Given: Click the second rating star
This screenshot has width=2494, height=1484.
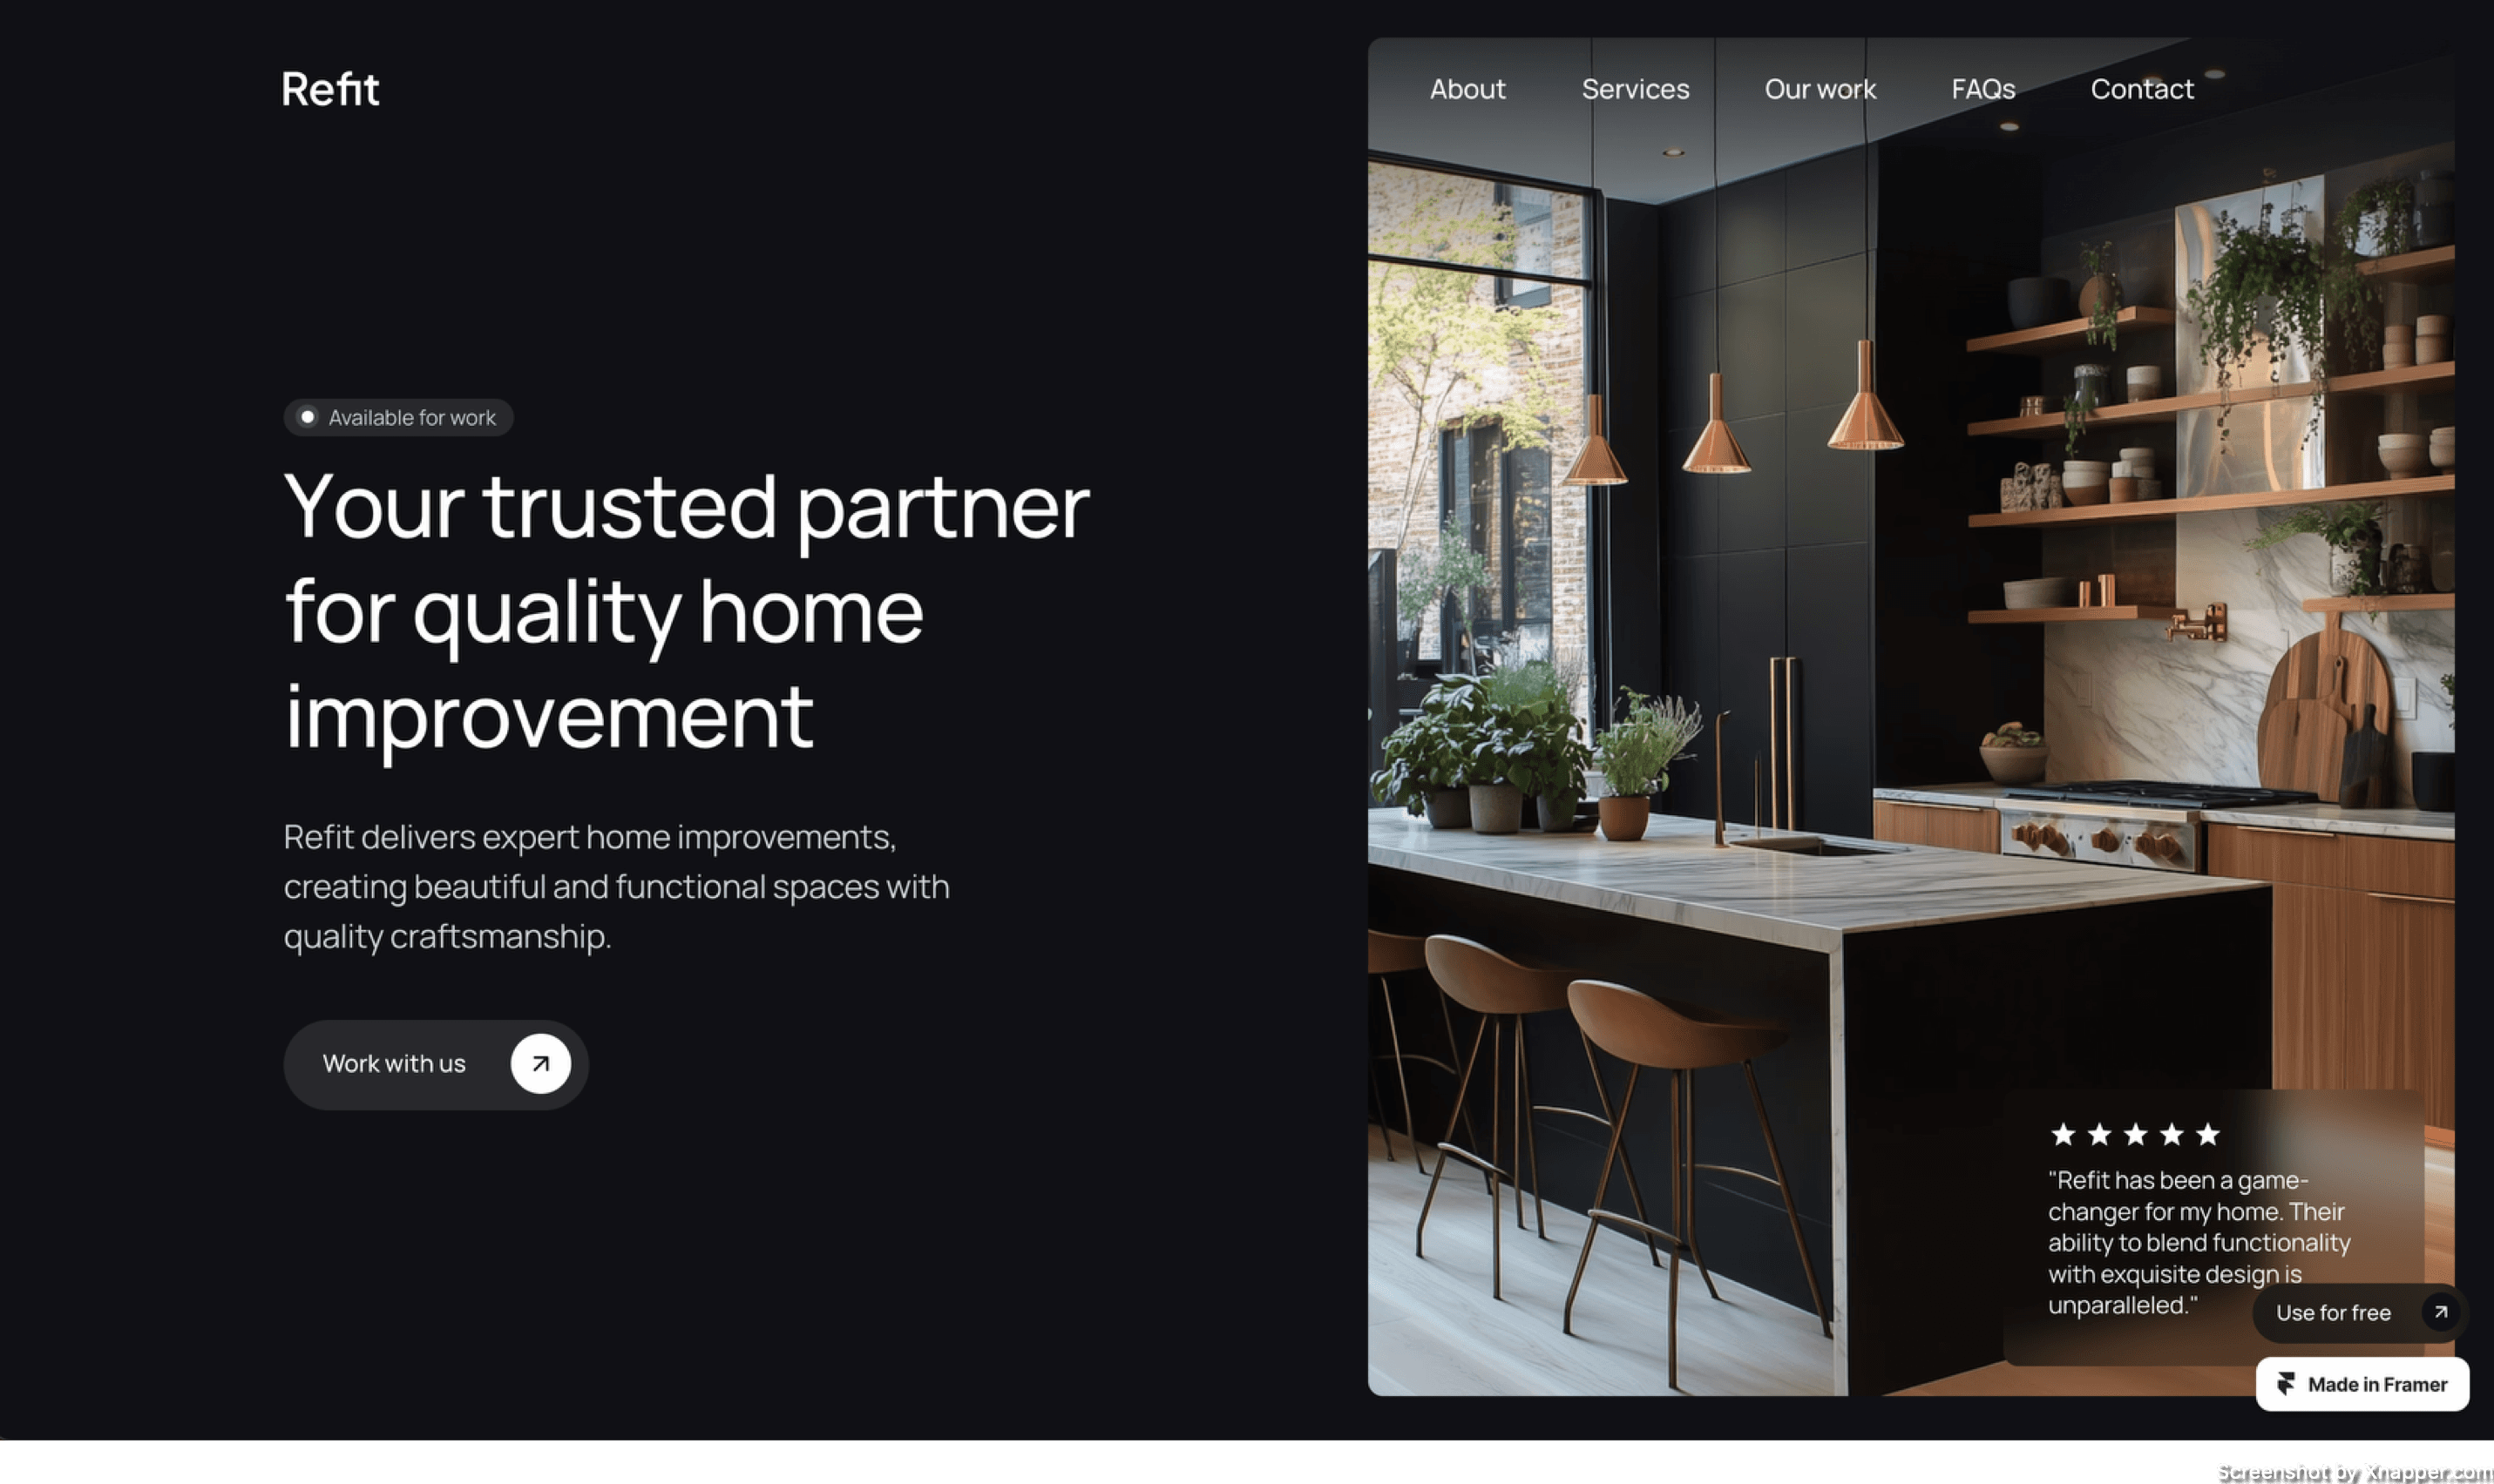Looking at the screenshot, I should tap(2099, 1134).
